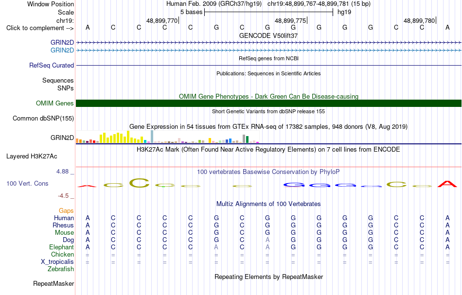
Task: Select the dark blue GRIN2D gene label
Action: pos(62,42)
